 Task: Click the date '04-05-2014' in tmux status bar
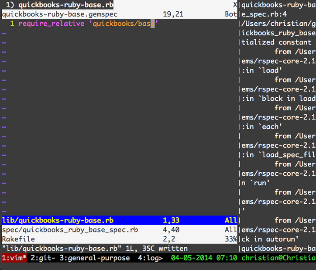pyautogui.click(x=192, y=258)
